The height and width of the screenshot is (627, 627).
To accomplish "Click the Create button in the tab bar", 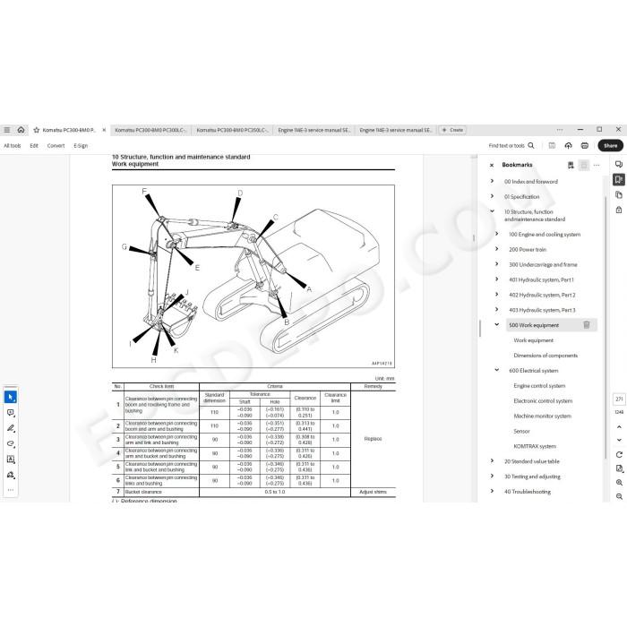I will tap(452, 130).
